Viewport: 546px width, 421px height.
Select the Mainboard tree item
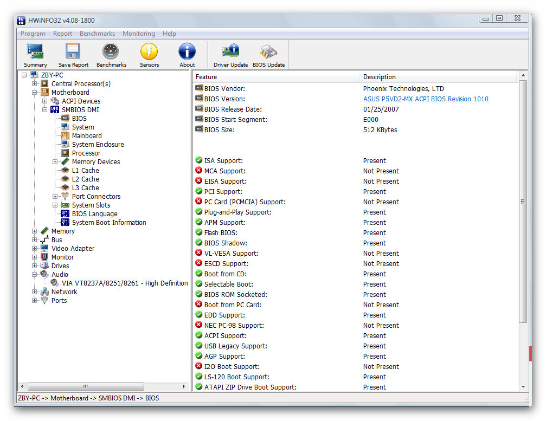coord(87,135)
